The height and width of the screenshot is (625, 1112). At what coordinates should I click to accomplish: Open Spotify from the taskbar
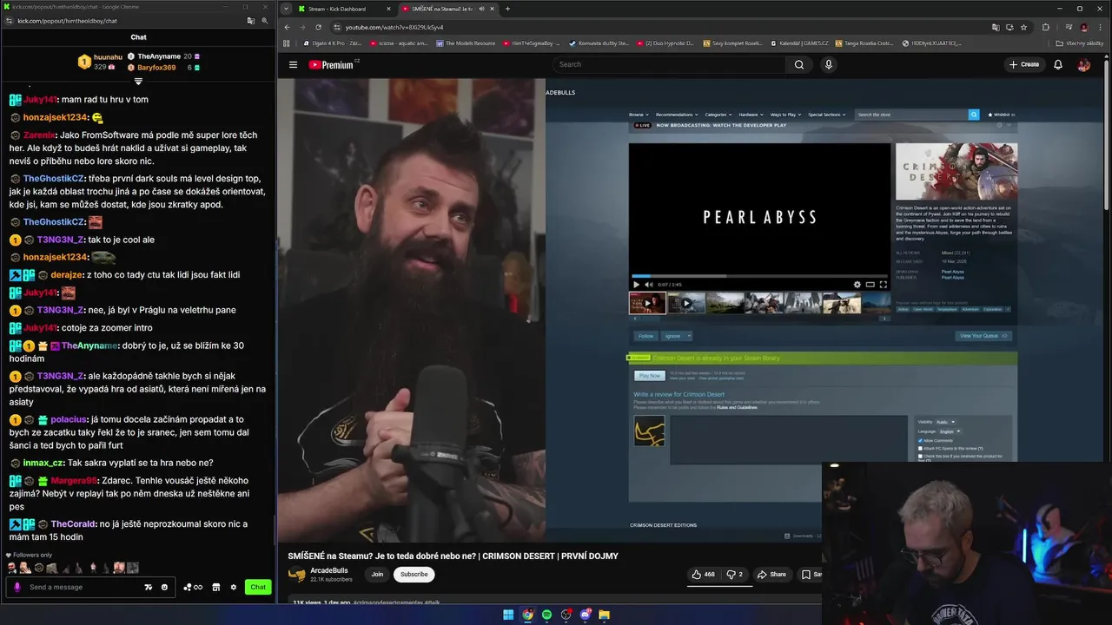546,615
